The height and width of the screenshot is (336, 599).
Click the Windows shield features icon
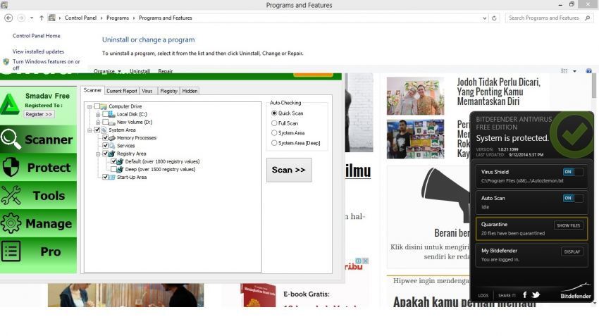[6, 61]
